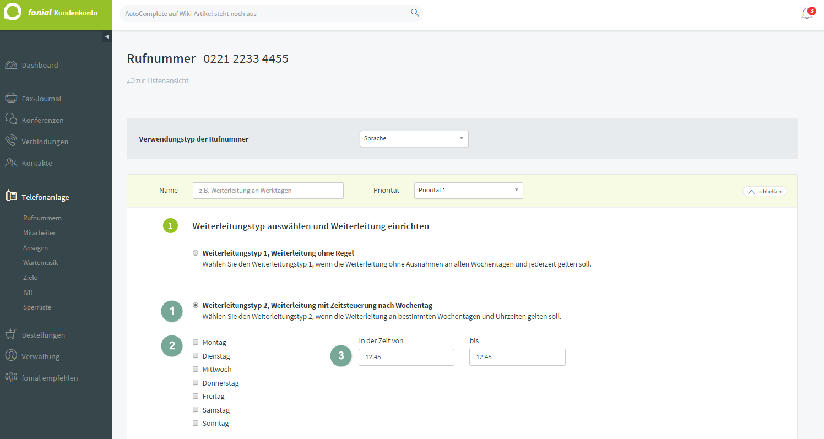
Task: Click the Fax-Journal printer icon
Action: pyautogui.click(x=11, y=99)
